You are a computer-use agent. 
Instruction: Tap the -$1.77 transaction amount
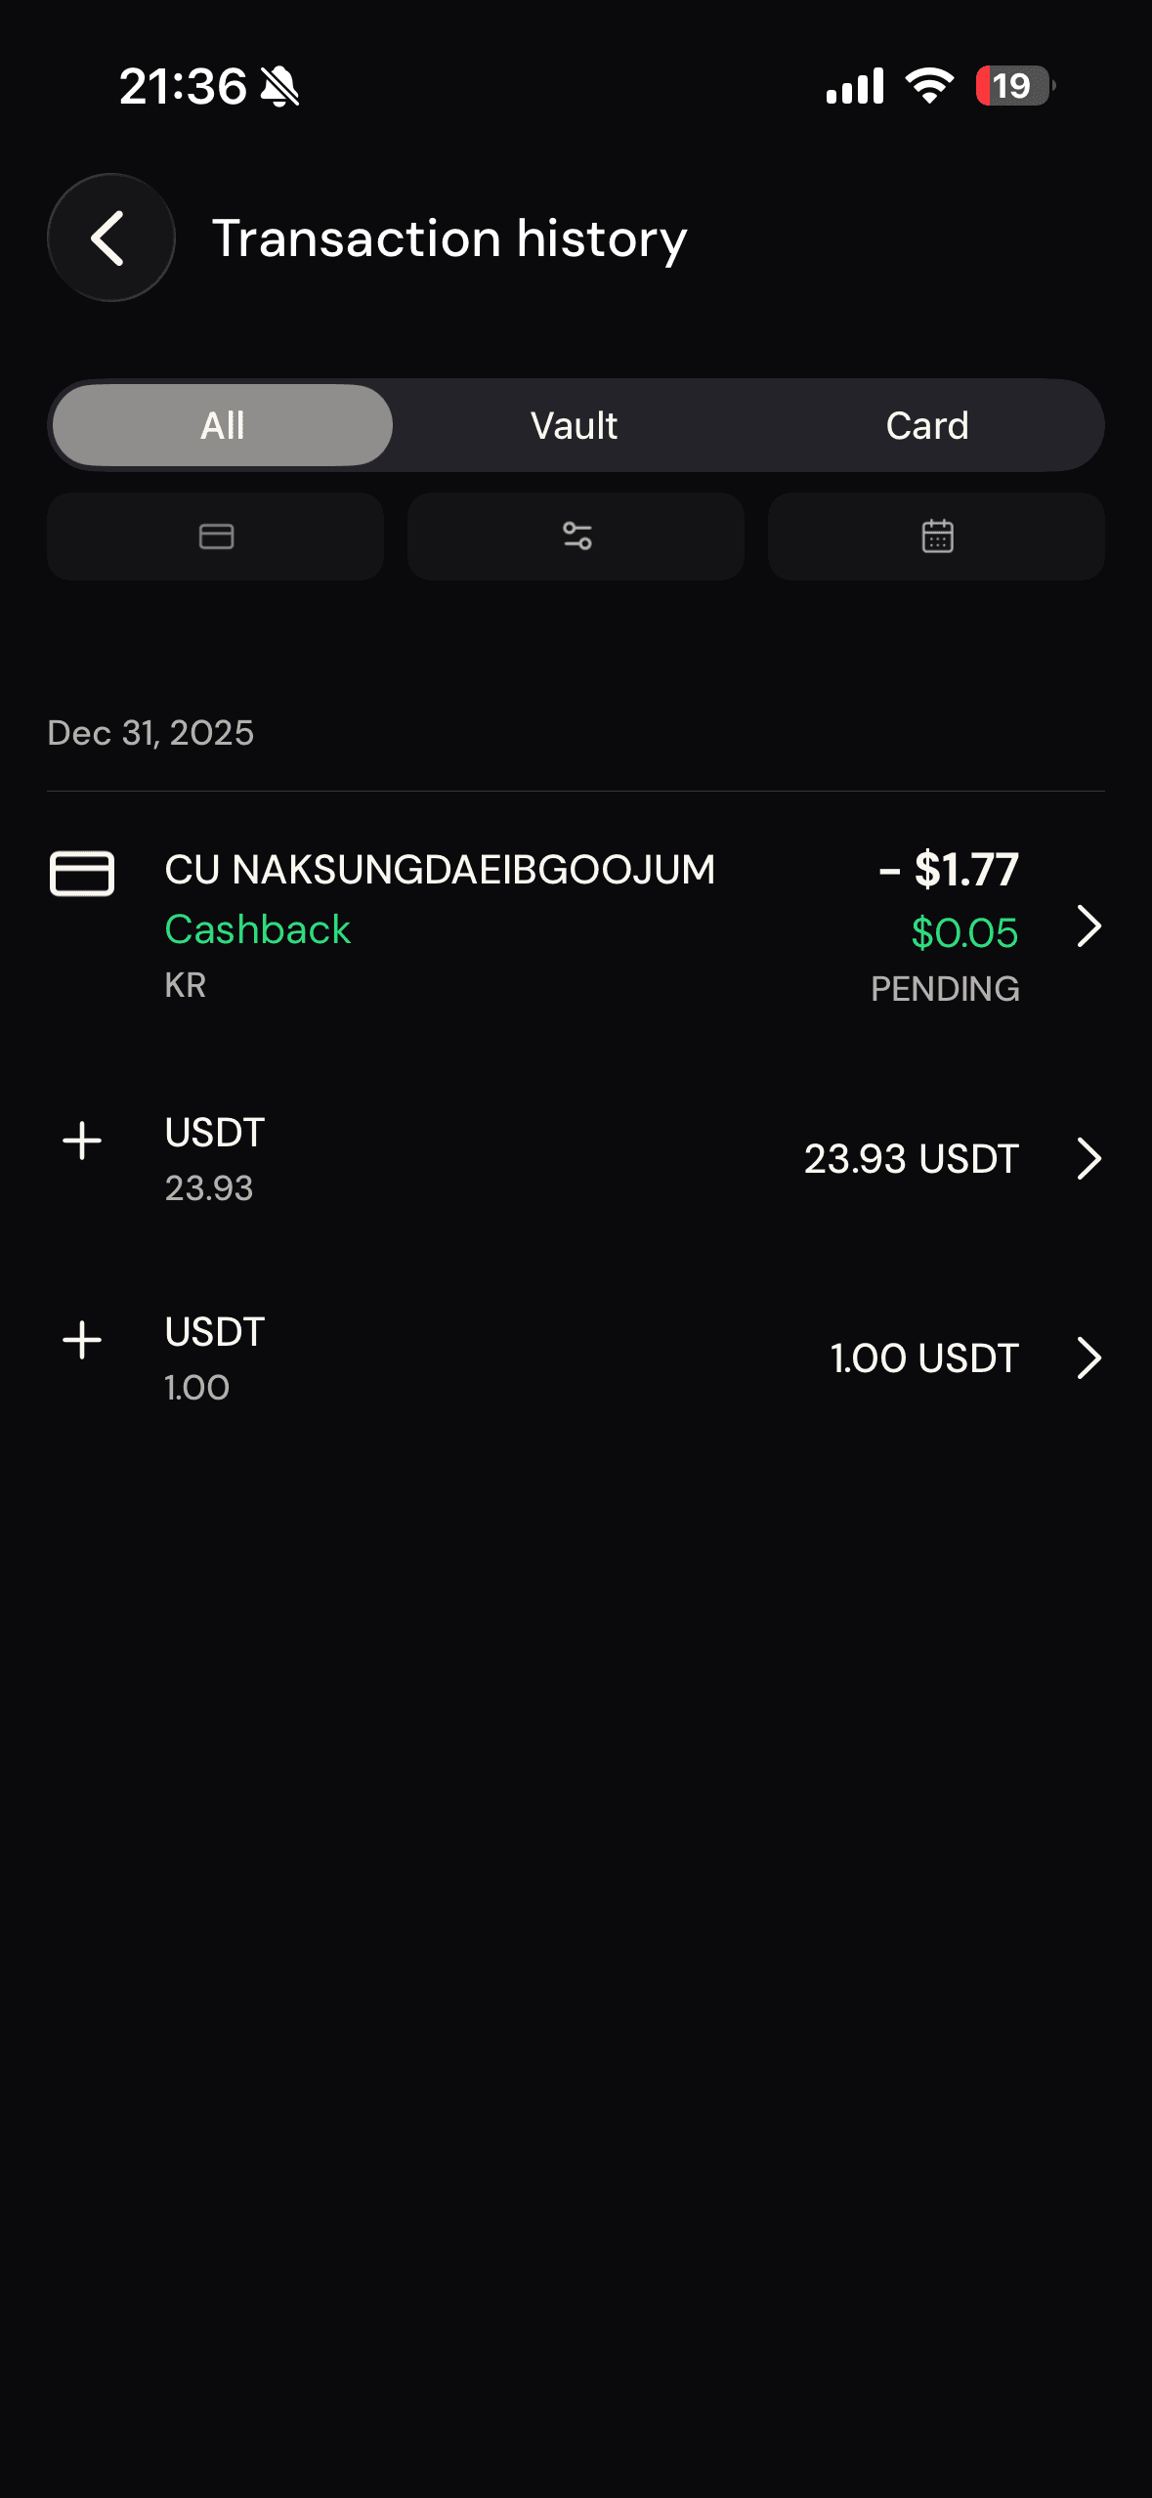click(949, 870)
